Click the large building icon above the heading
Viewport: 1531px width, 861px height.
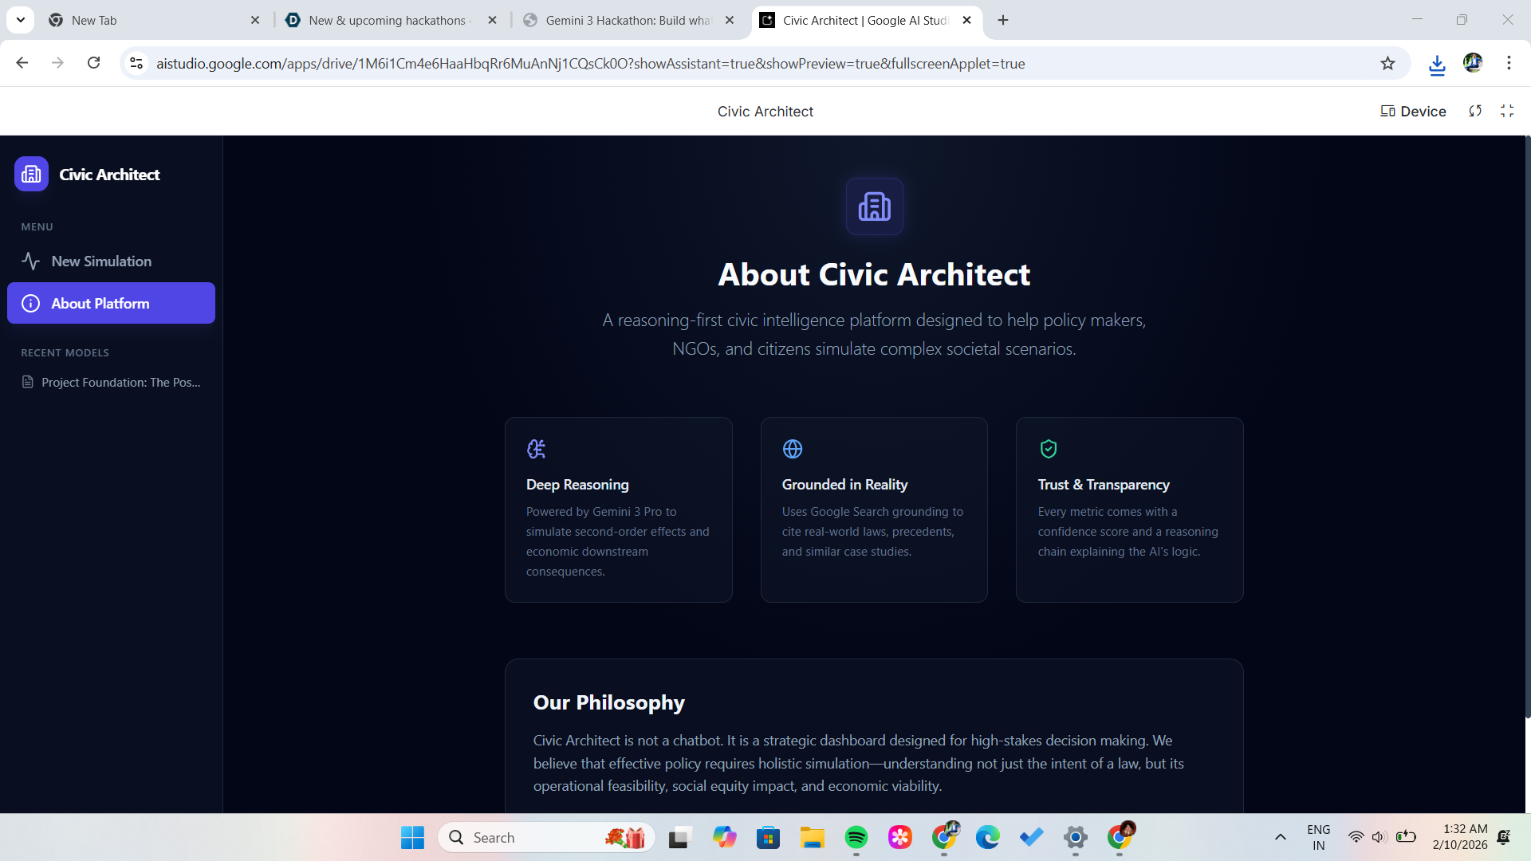874,206
